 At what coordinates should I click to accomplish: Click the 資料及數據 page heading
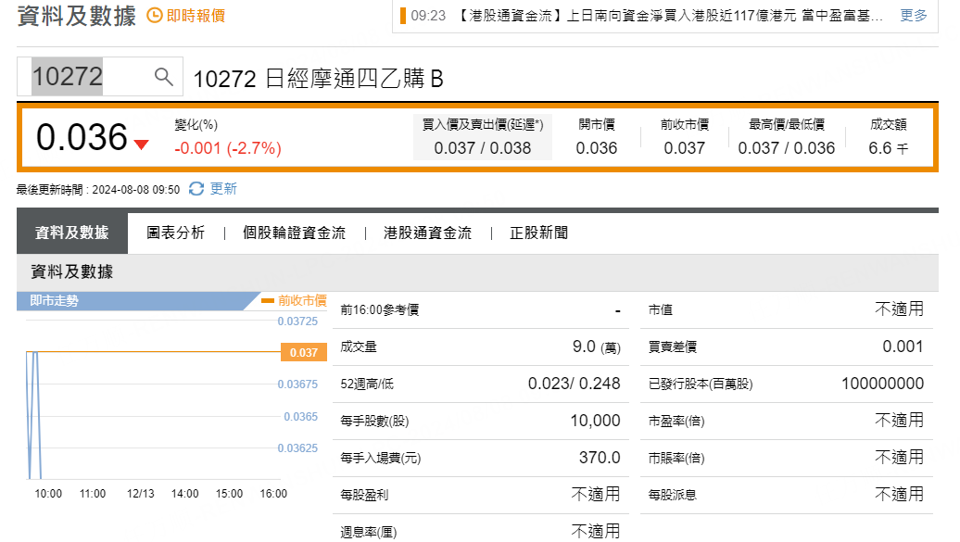point(77,16)
